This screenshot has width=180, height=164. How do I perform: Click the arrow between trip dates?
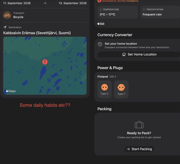(x=45, y=3)
